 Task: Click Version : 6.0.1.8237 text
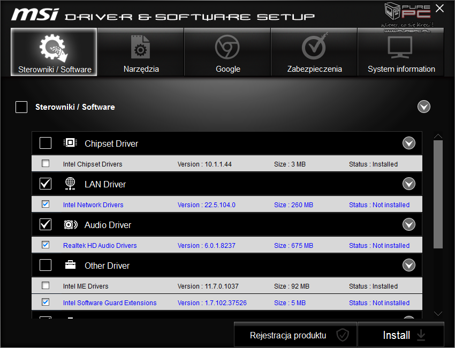click(206, 246)
